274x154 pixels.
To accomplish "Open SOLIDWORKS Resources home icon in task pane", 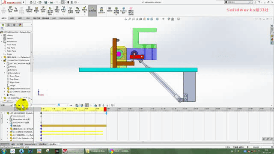I will [272, 26].
